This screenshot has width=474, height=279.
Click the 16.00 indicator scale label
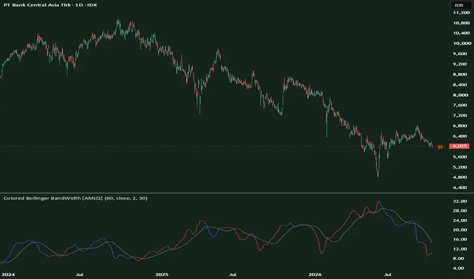click(x=460, y=239)
